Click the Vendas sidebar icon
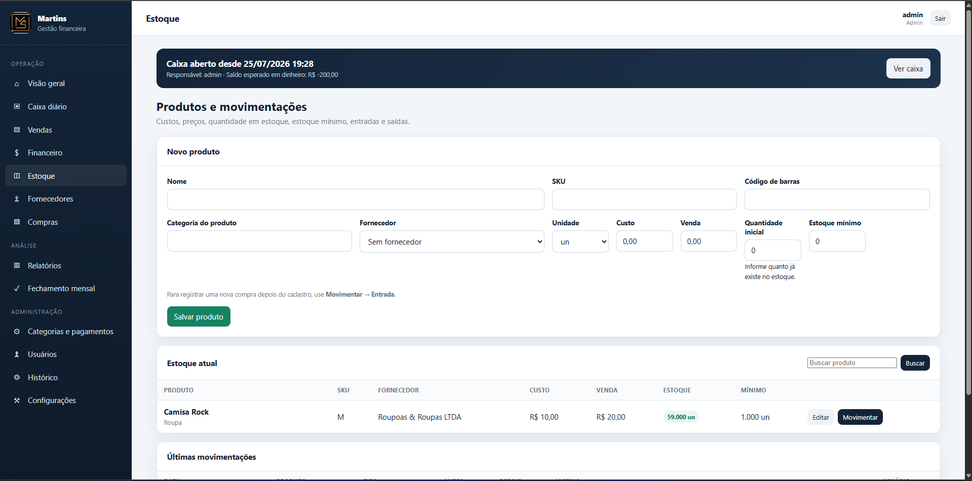The height and width of the screenshot is (481, 972). point(17,130)
